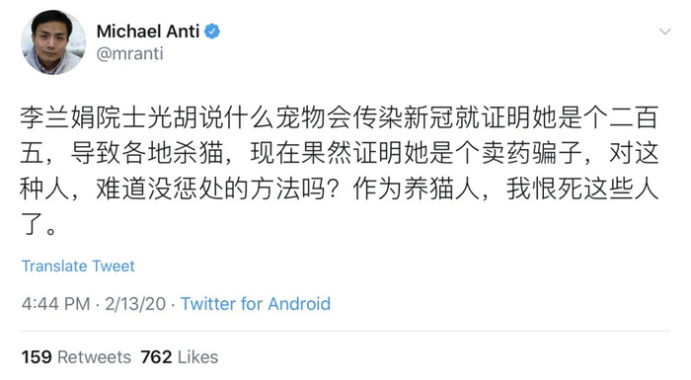The image size is (691, 380).
Task: Click the word 二百 at the first line's end
Action: [x=634, y=117]
